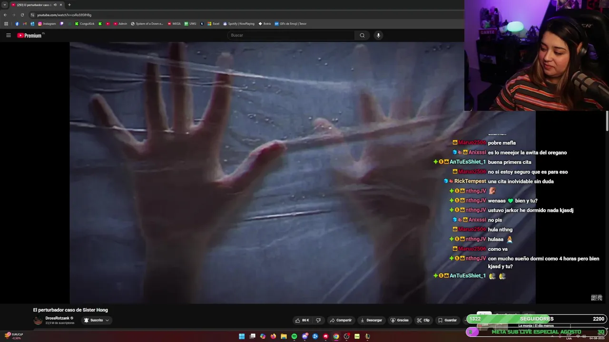Viewport: 609px width, 342px height.
Task: Open the YouTube hamburger guide menu
Action: click(x=8, y=35)
